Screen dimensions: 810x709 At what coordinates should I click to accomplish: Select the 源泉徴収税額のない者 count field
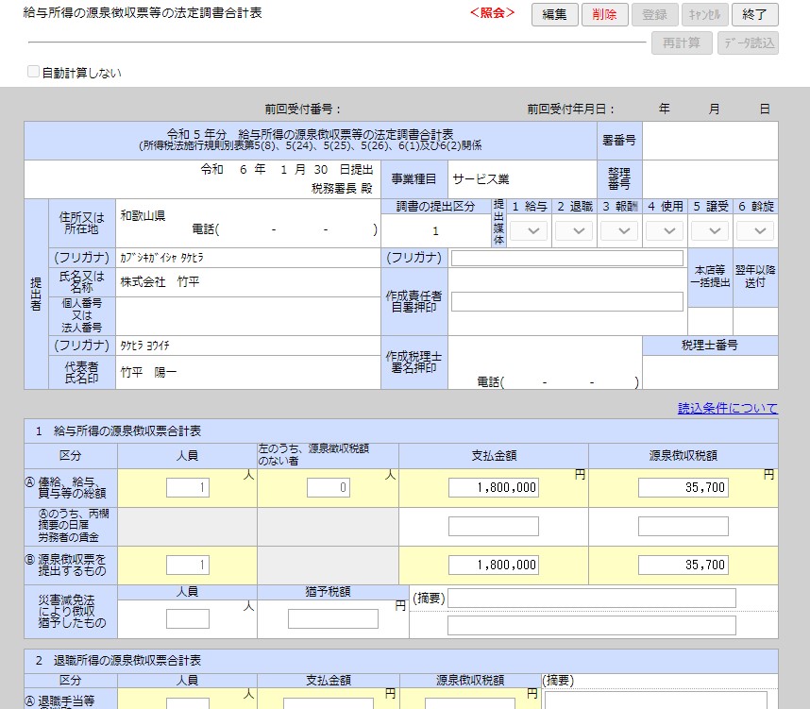tap(328, 487)
